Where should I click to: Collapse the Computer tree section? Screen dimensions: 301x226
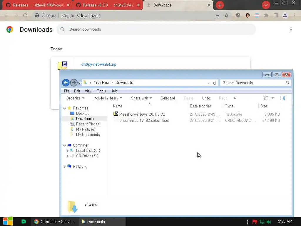pyautogui.click(x=64, y=145)
